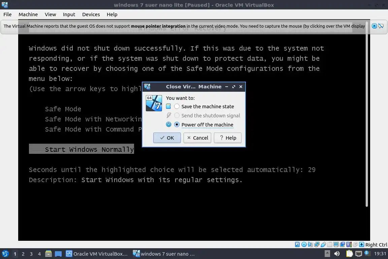Click the hard disk activity status icon
This screenshot has width=388, height=259.
coord(297,244)
